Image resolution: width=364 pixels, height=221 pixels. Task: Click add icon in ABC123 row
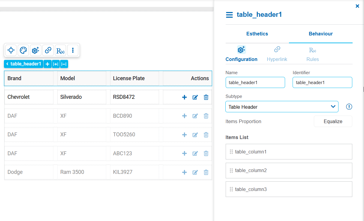185,153
